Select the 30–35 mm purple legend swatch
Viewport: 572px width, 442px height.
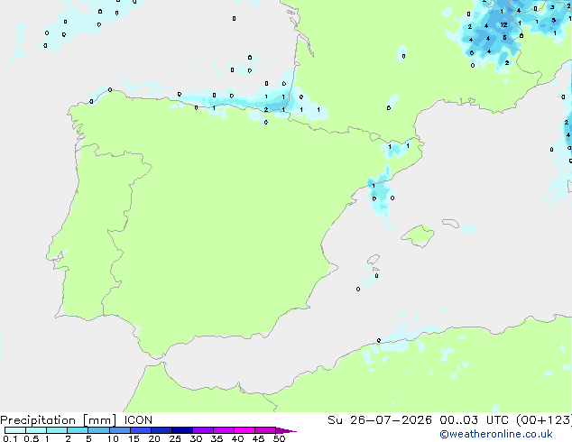203,430
